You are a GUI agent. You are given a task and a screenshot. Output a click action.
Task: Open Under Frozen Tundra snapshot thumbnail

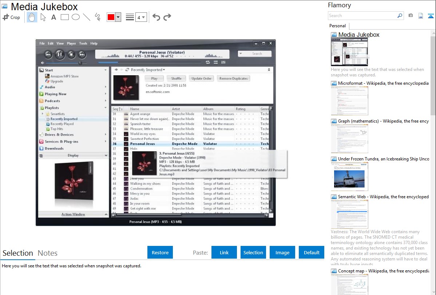349,176
